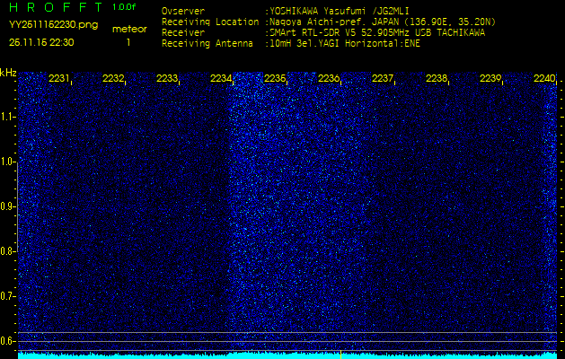
Task: Click the kHz axis unit label
Action: coord(8,73)
